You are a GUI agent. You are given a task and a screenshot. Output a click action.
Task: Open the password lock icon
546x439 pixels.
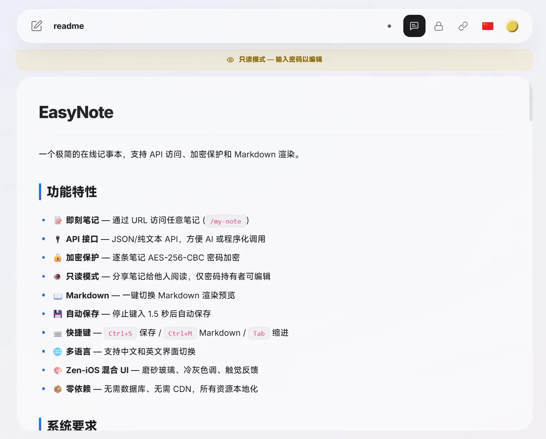(439, 26)
